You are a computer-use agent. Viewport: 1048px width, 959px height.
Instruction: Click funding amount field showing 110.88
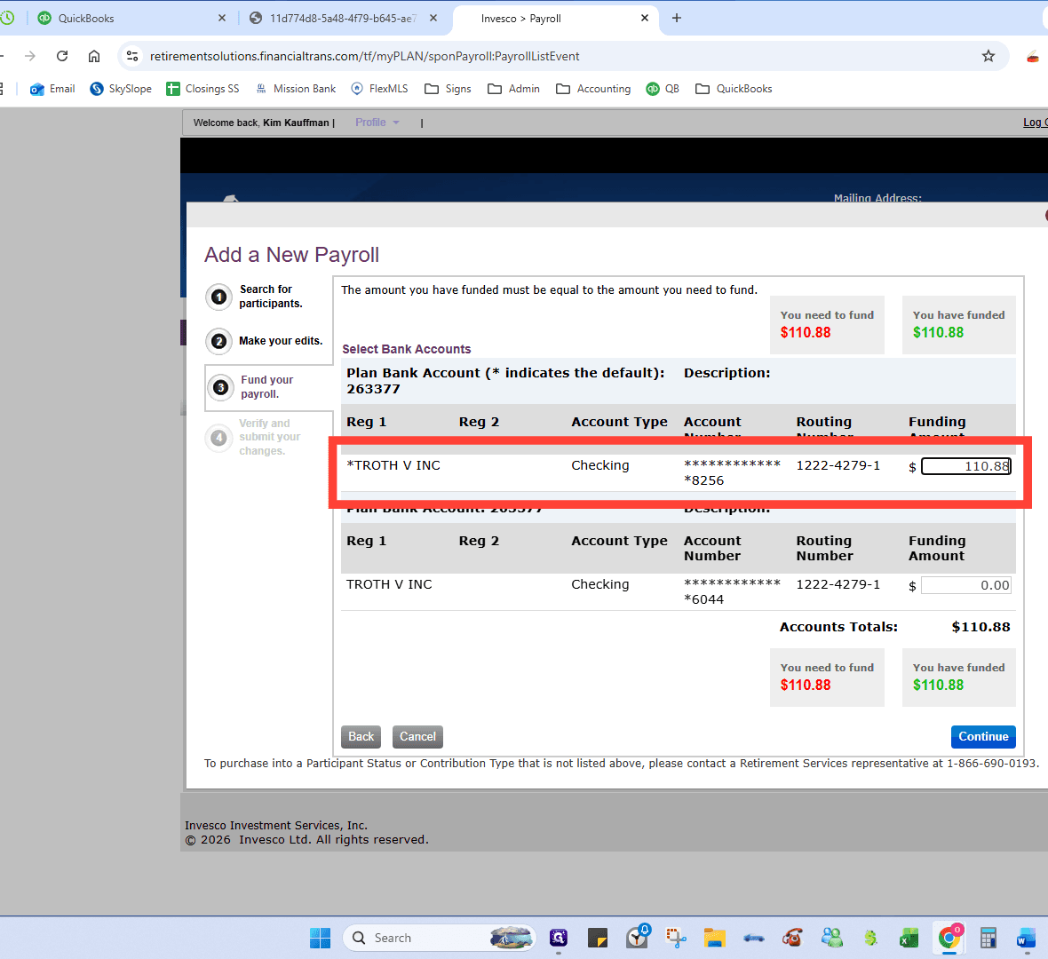coord(965,466)
